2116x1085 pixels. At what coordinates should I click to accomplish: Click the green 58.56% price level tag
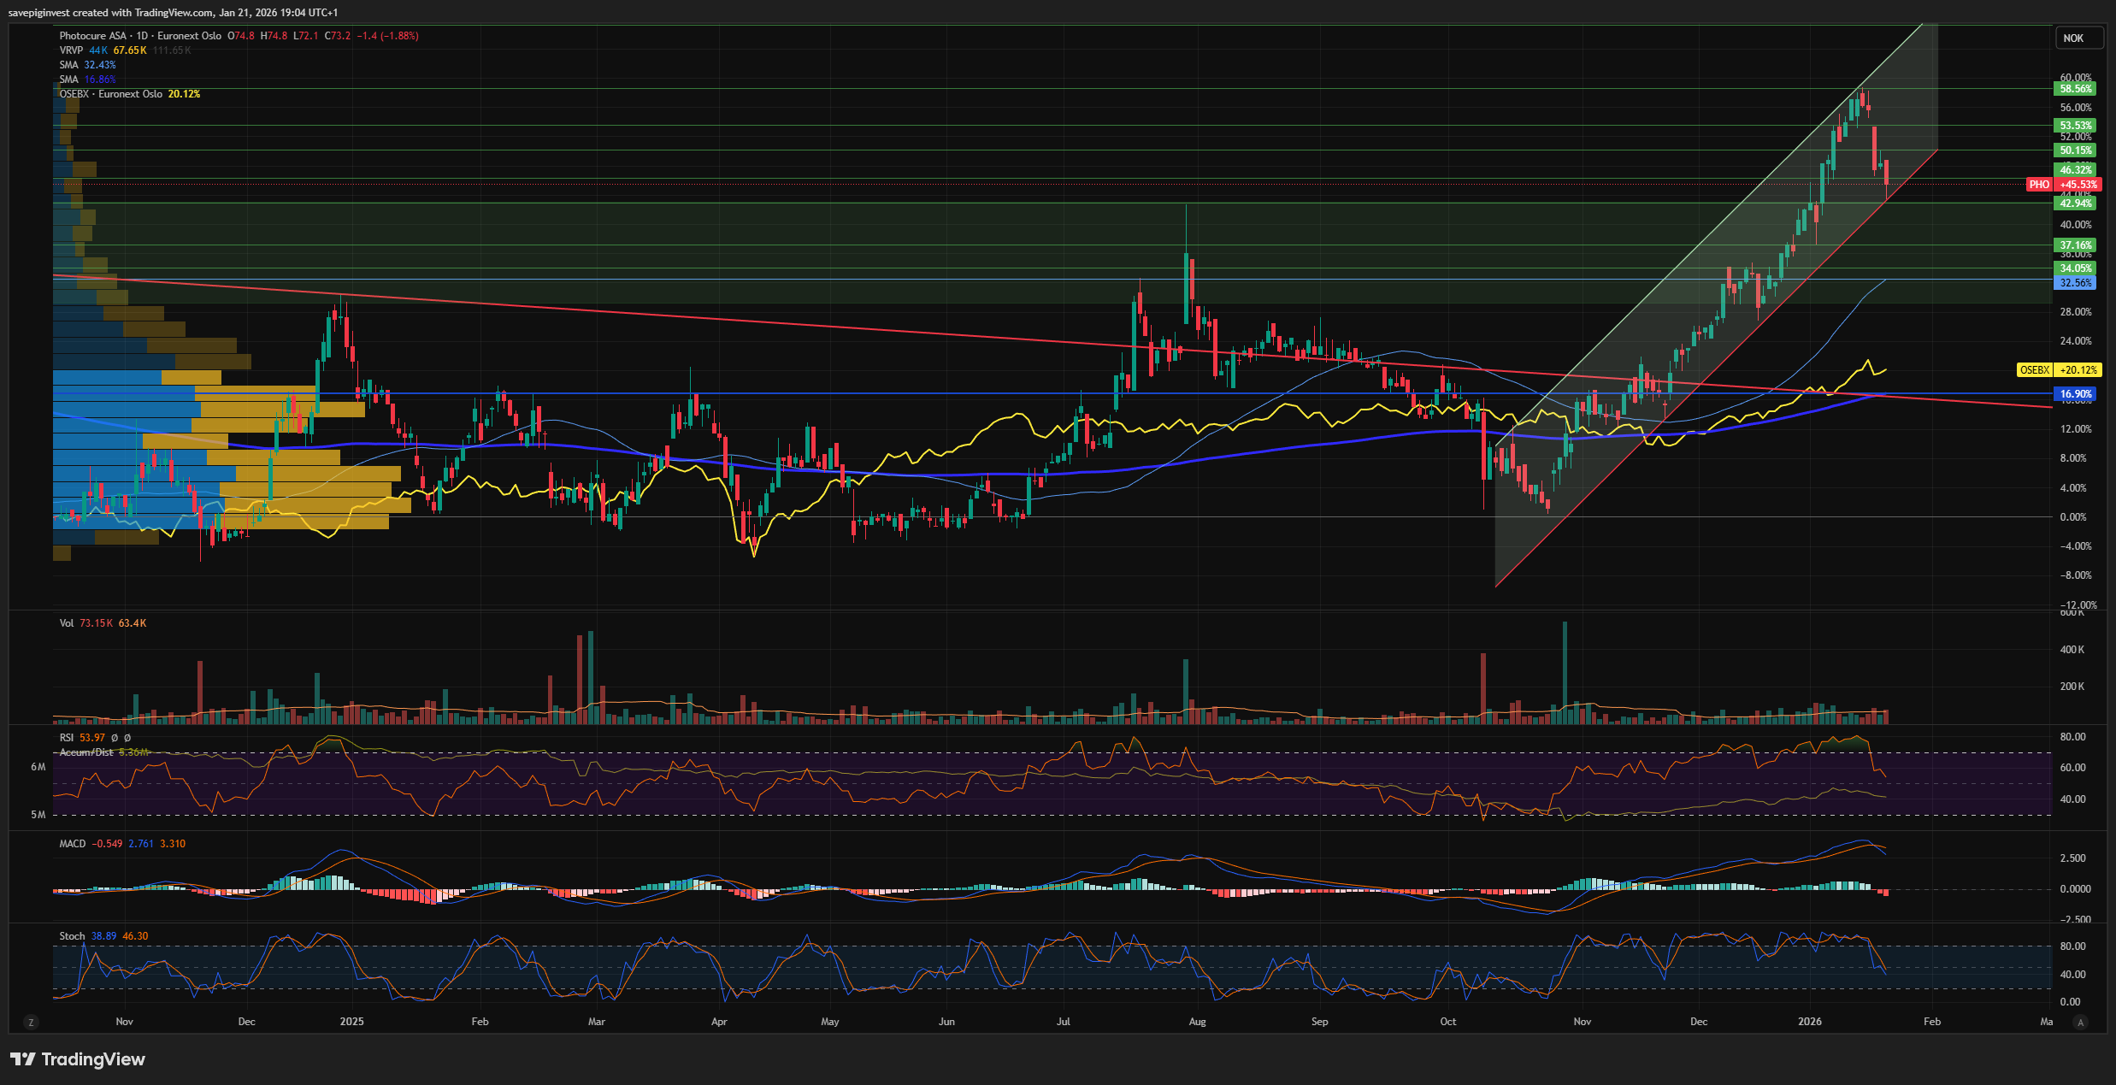[2076, 89]
